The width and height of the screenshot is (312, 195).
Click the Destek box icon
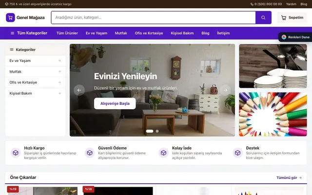[x=237, y=153]
